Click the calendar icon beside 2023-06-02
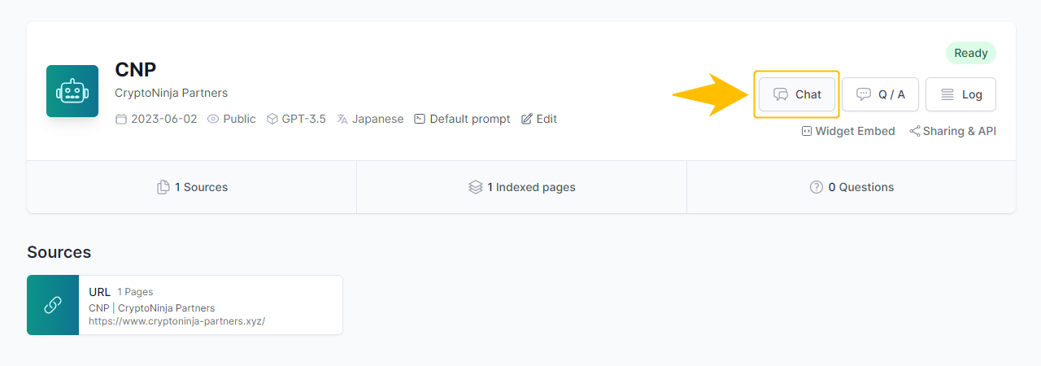1041x366 pixels. 121,119
